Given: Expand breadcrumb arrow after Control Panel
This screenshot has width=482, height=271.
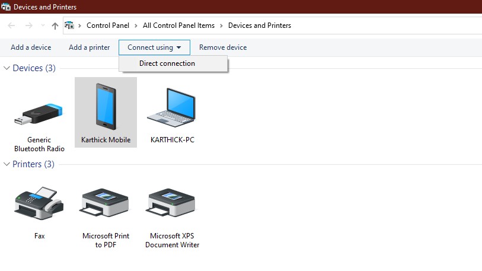Looking at the screenshot, I should [136, 25].
